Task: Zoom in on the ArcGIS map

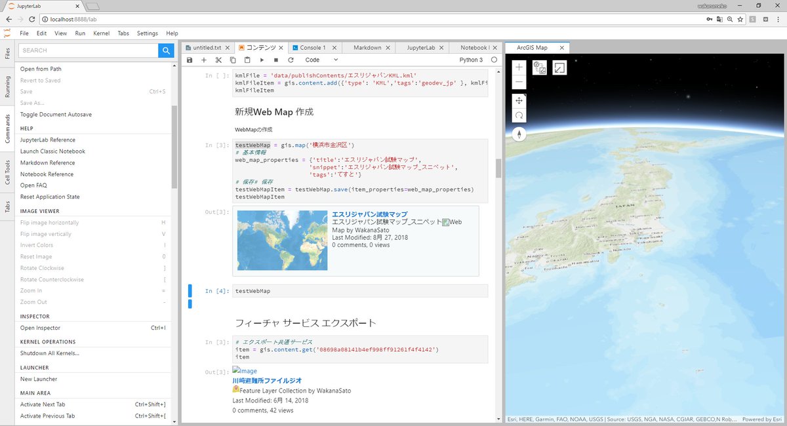Action: point(519,68)
